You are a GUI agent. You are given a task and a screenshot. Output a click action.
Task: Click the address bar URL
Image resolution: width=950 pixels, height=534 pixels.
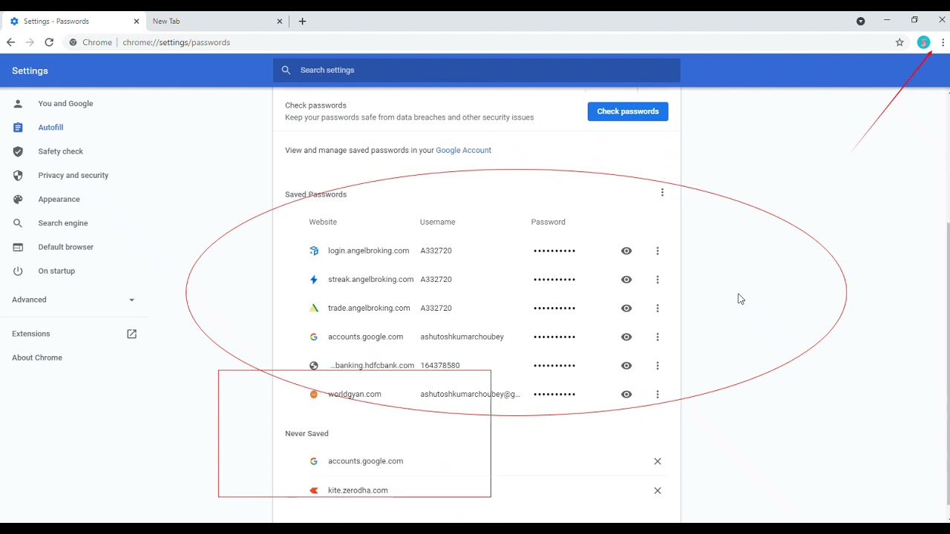176,42
